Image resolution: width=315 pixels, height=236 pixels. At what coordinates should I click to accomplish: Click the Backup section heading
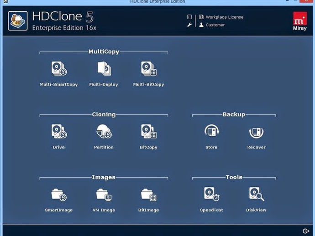(x=234, y=114)
